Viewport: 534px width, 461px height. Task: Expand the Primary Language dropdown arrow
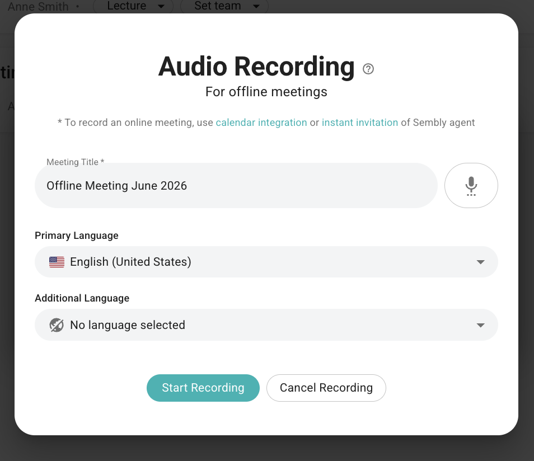[480, 262]
